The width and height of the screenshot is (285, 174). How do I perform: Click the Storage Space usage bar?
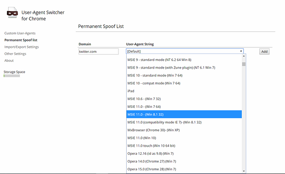[x=12, y=76]
